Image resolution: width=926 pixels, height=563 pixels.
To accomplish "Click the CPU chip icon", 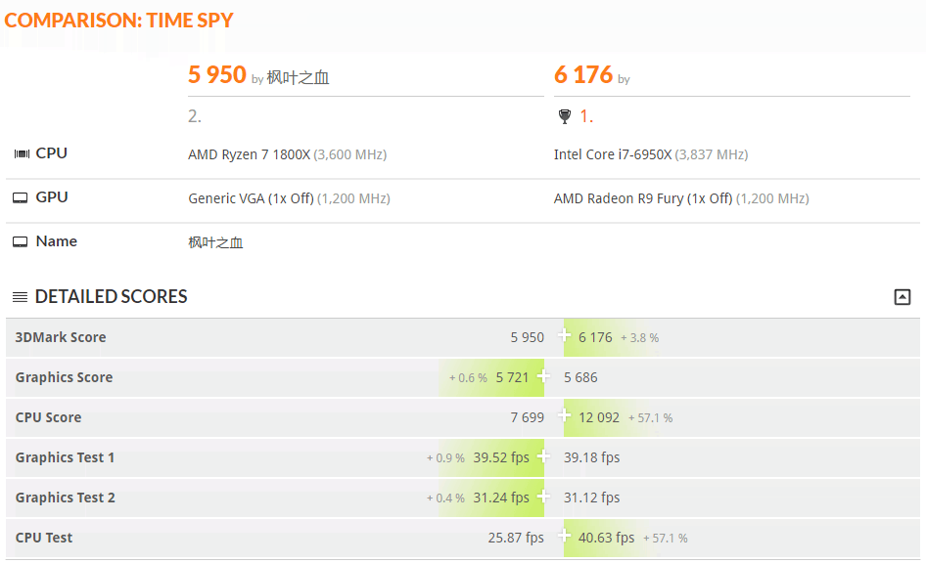I will [x=22, y=153].
